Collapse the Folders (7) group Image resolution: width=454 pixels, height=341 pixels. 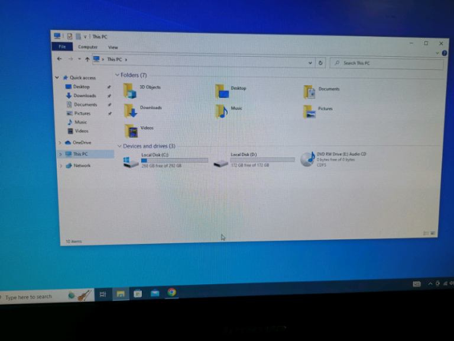pos(118,75)
